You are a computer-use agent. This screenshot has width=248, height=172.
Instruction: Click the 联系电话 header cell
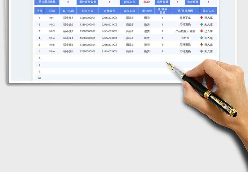[x=87, y=11]
